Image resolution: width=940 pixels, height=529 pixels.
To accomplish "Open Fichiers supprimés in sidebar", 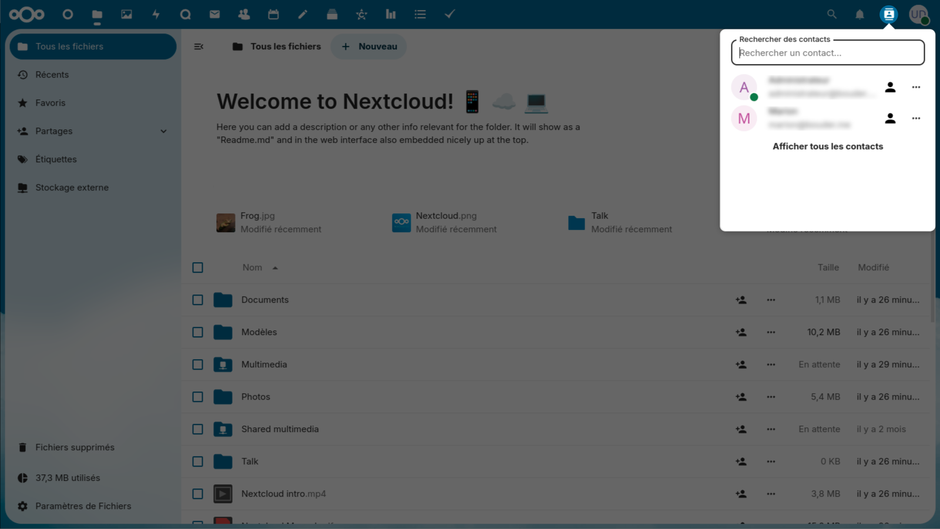I will pyautogui.click(x=93, y=447).
